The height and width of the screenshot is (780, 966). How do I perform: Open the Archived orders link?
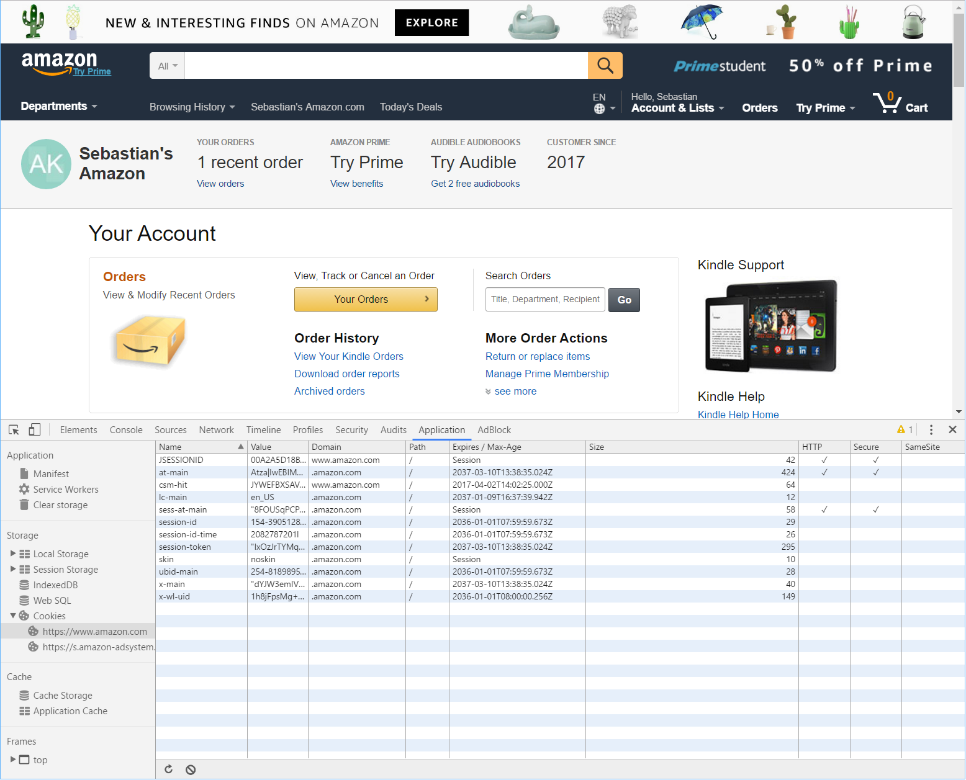(x=330, y=391)
